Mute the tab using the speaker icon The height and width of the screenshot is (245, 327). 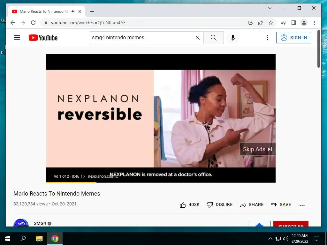pyautogui.click(x=73, y=11)
